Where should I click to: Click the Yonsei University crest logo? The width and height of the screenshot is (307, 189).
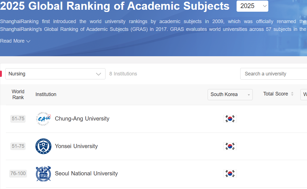43,146
